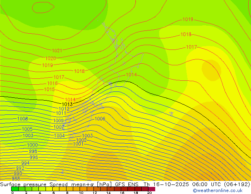Click the blue 1009 isobar label

(59, 121)
